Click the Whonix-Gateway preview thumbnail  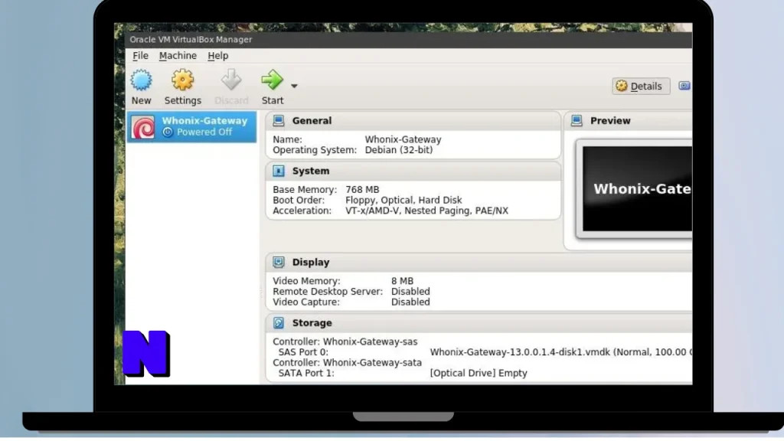tap(637, 189)
